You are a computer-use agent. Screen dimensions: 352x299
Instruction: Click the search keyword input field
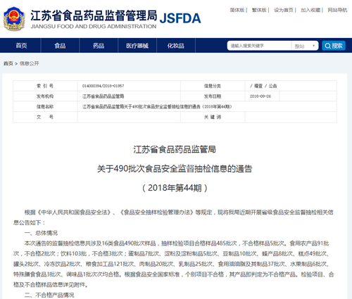click(259, 46)
